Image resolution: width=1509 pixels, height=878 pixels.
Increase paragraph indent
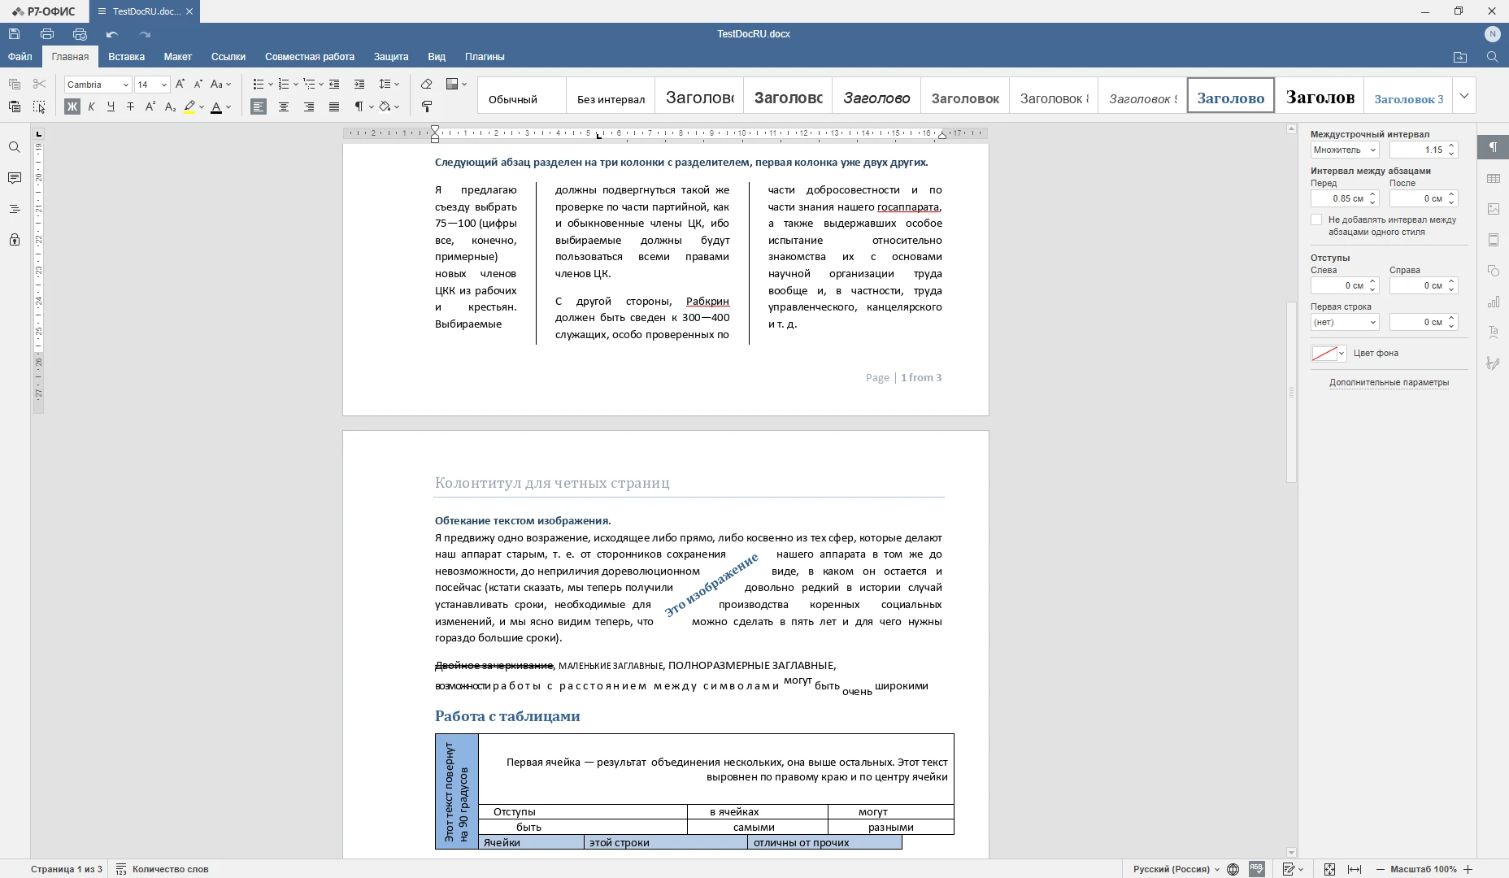[x=359, y=85]
